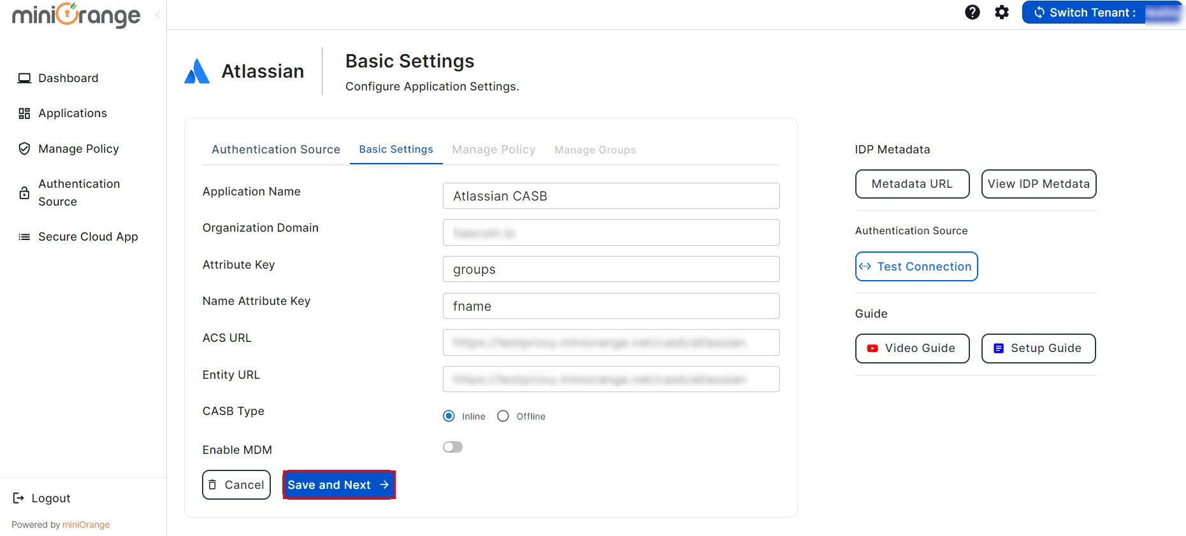Click the Applications grid icon
Viewport: 1186px width, 536px height.
coord(24,113)
